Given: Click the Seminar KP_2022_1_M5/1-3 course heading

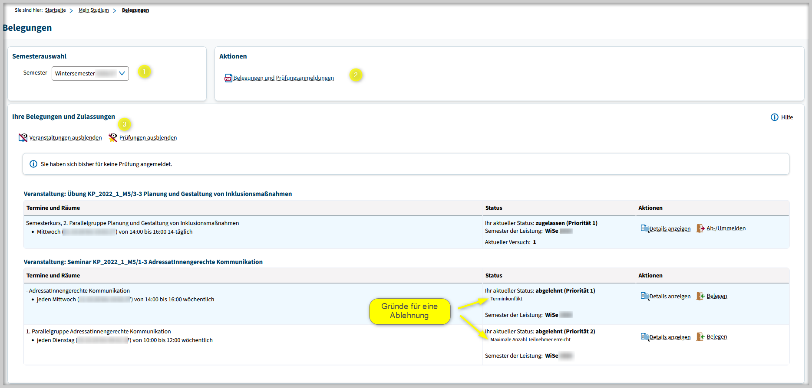Looking at the screenshot, I should coord(143,262).
